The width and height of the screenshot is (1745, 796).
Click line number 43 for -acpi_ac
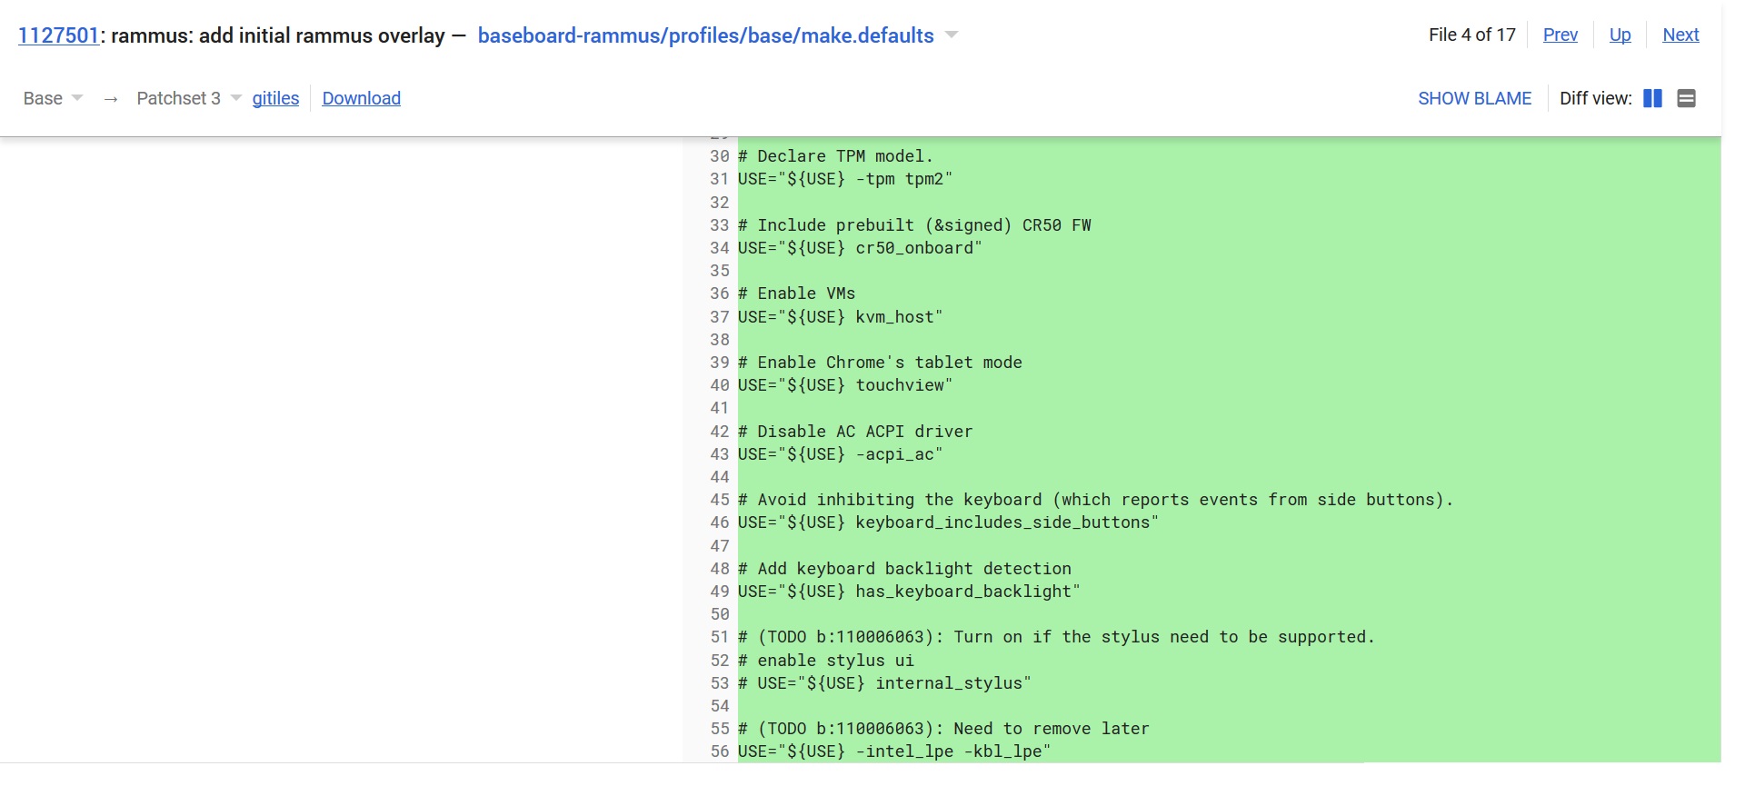pos(720,454)
